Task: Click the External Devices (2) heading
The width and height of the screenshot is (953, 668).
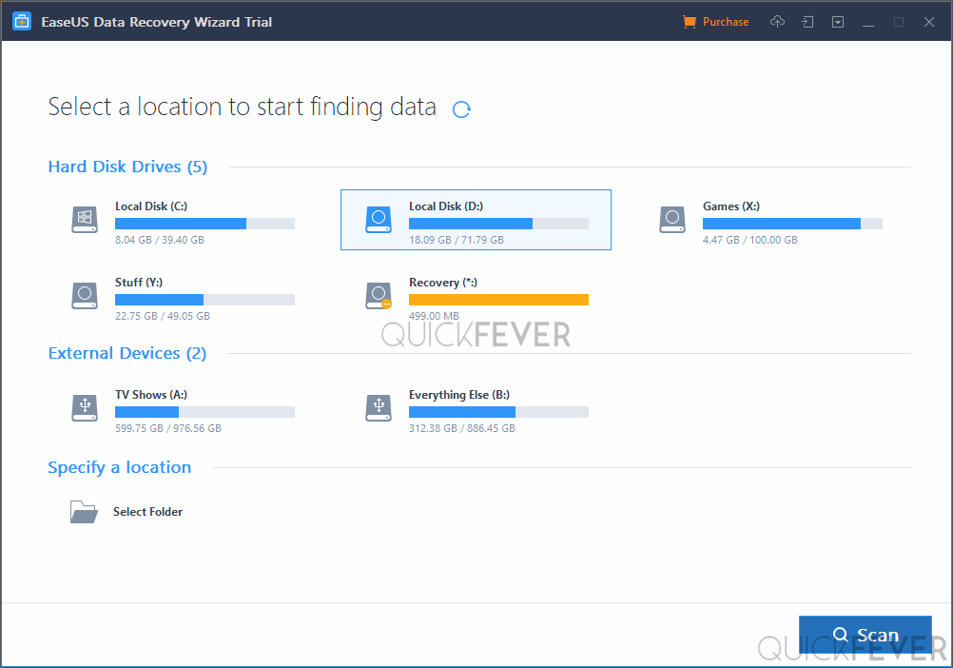Action: point(127,353)
